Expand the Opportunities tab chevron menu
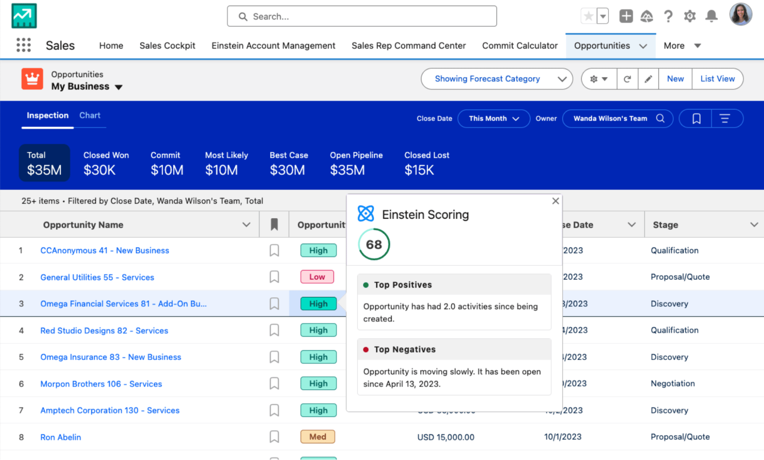 pyautogui.click(x=643, y=46)
